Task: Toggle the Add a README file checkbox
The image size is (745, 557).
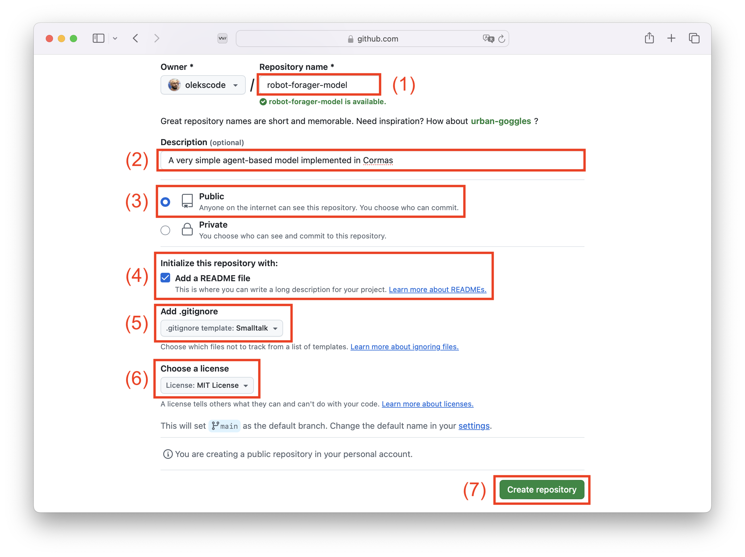Action: pos(165,278)
